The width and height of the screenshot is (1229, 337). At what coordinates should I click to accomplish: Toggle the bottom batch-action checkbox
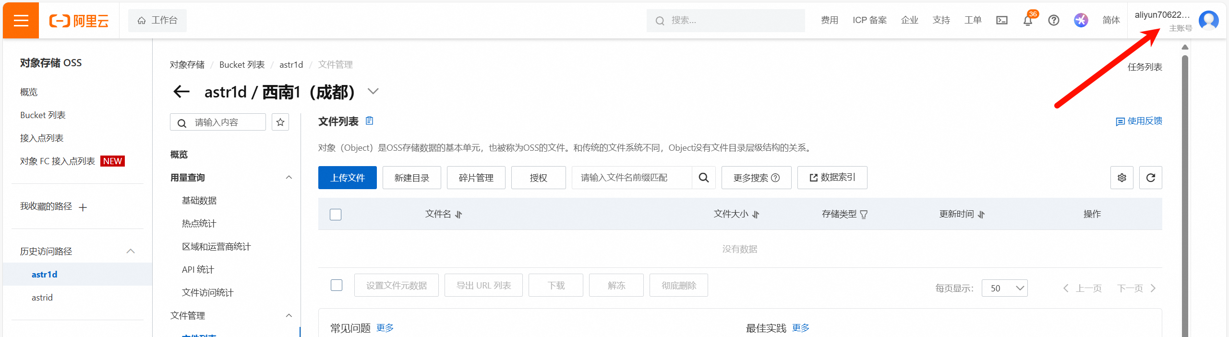coord(337,285)
